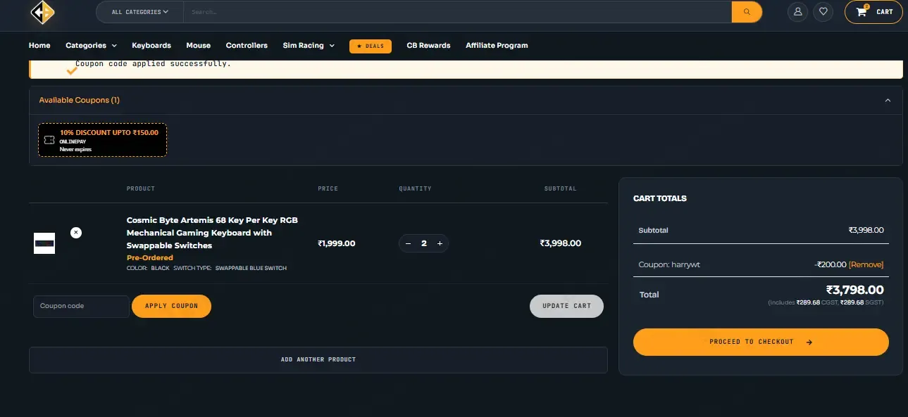Screen dimensions: 908x417
Task: Click the quantity value field
Action: (424, 243)
